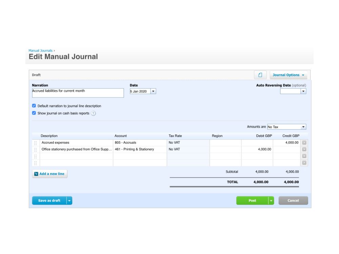Delete the Accrued expenses line

pos(304,143)
